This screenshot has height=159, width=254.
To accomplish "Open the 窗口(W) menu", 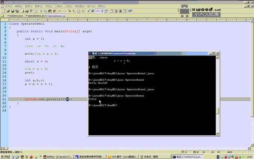I will click(x=91, y=6).
